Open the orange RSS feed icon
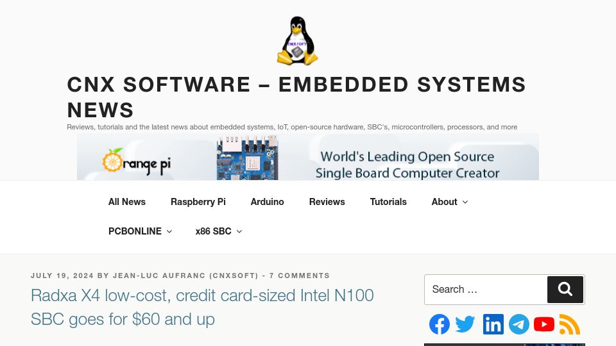616x346 pixels. click(570, 324)
